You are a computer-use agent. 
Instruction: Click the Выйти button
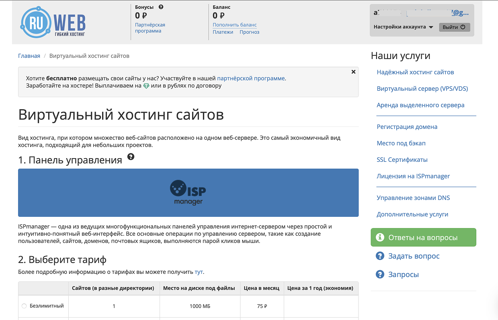455,27
